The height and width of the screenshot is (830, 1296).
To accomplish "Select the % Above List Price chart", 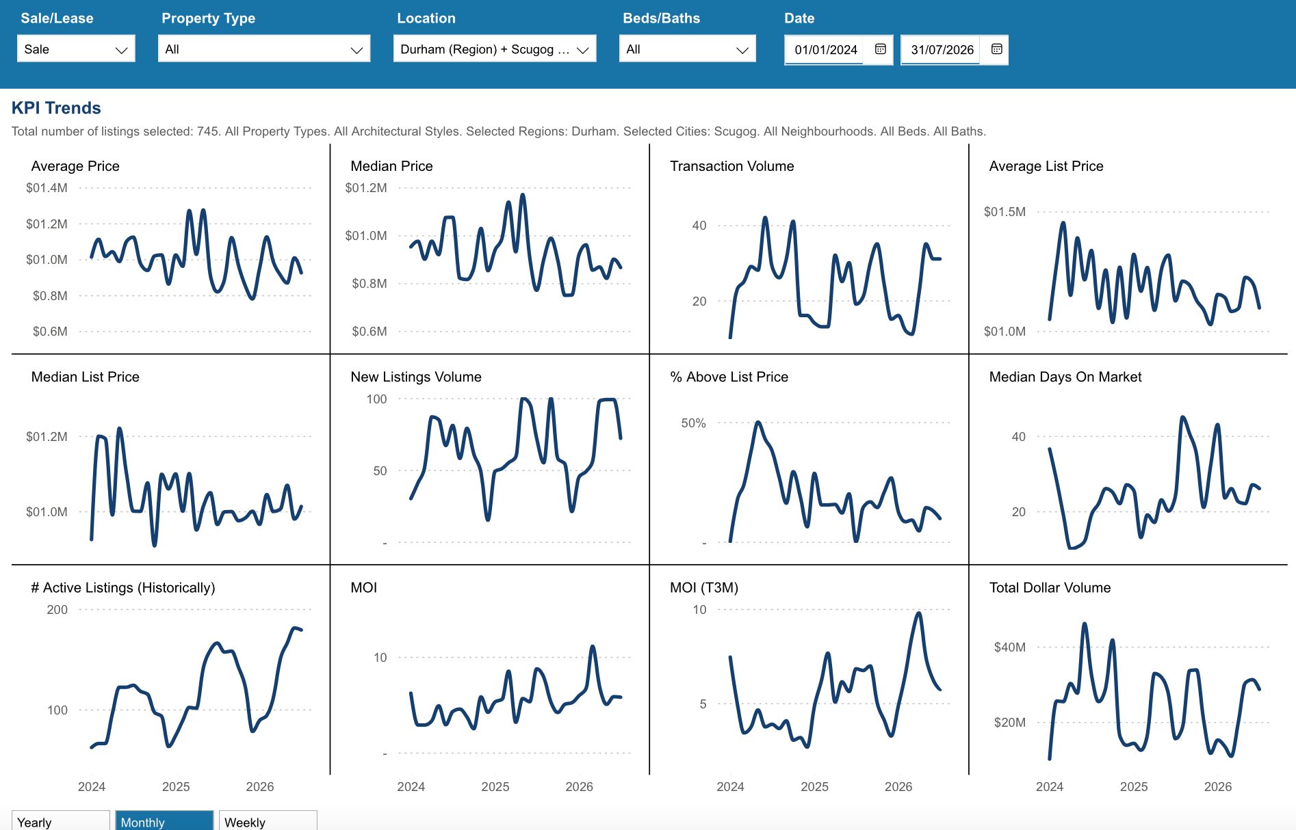I will (x=809, y=459).
